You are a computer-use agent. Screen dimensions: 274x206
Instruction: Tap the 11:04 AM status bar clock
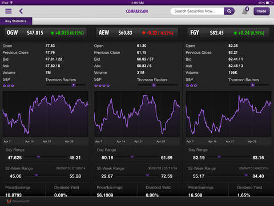(137, 3)
